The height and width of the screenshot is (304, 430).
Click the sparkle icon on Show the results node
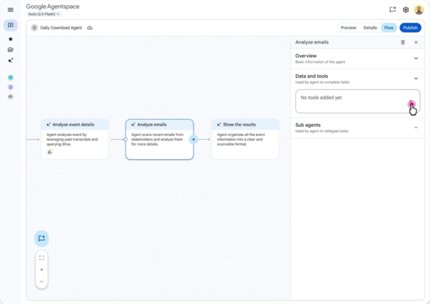(219, 125)
